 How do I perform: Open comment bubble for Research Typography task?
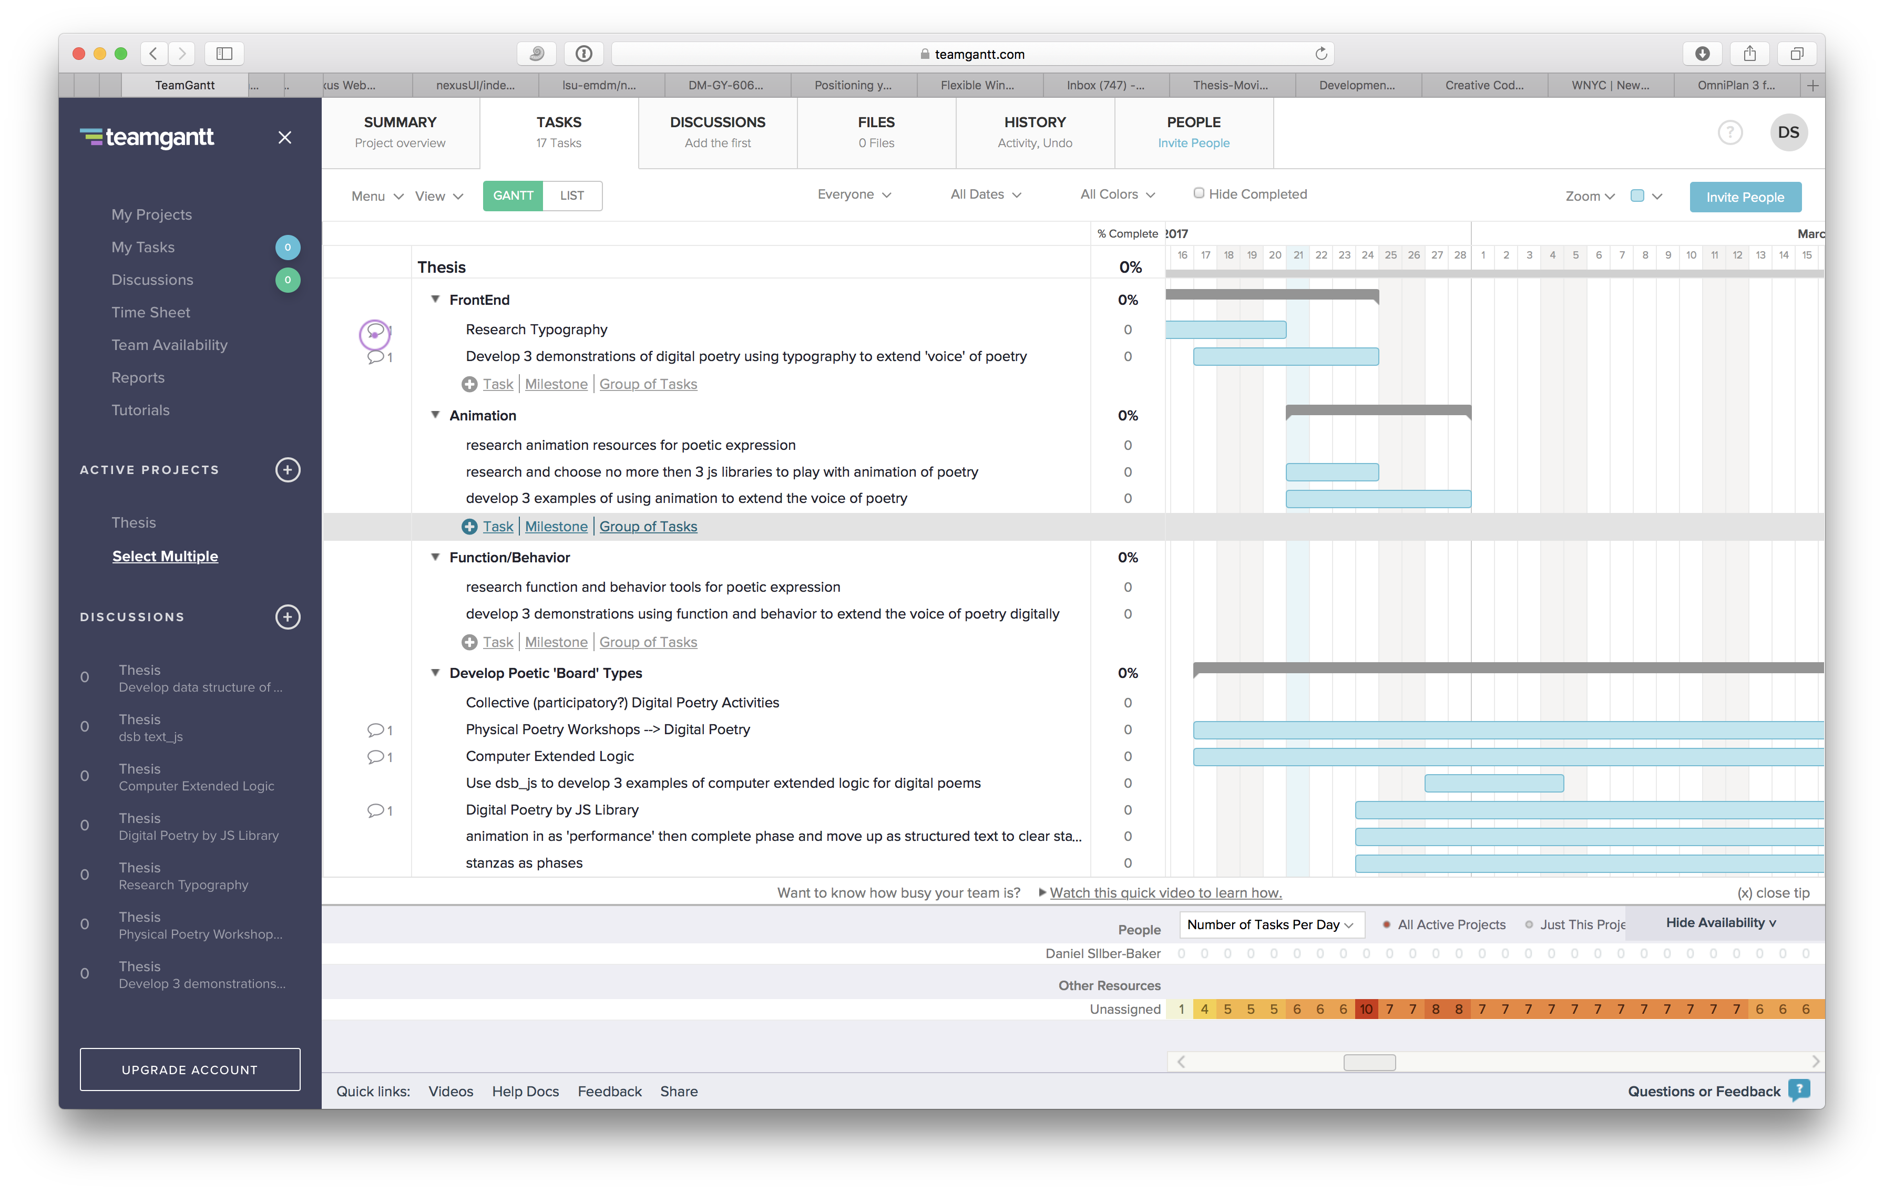pyautogui.click(x=375, y=330)
